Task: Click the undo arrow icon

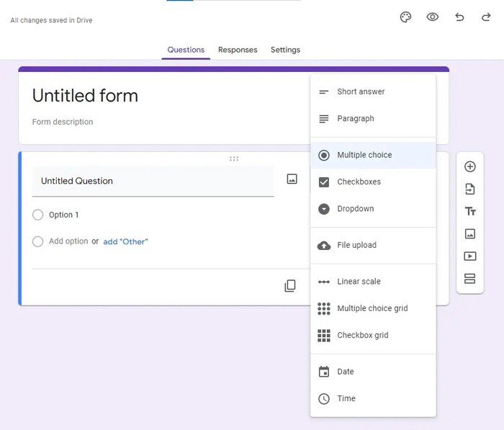Action: 459,17
